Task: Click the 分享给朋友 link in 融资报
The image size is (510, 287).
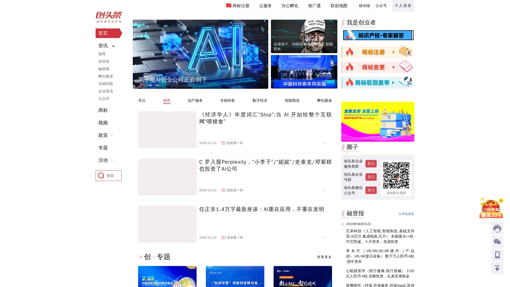Action: point(406,214)
